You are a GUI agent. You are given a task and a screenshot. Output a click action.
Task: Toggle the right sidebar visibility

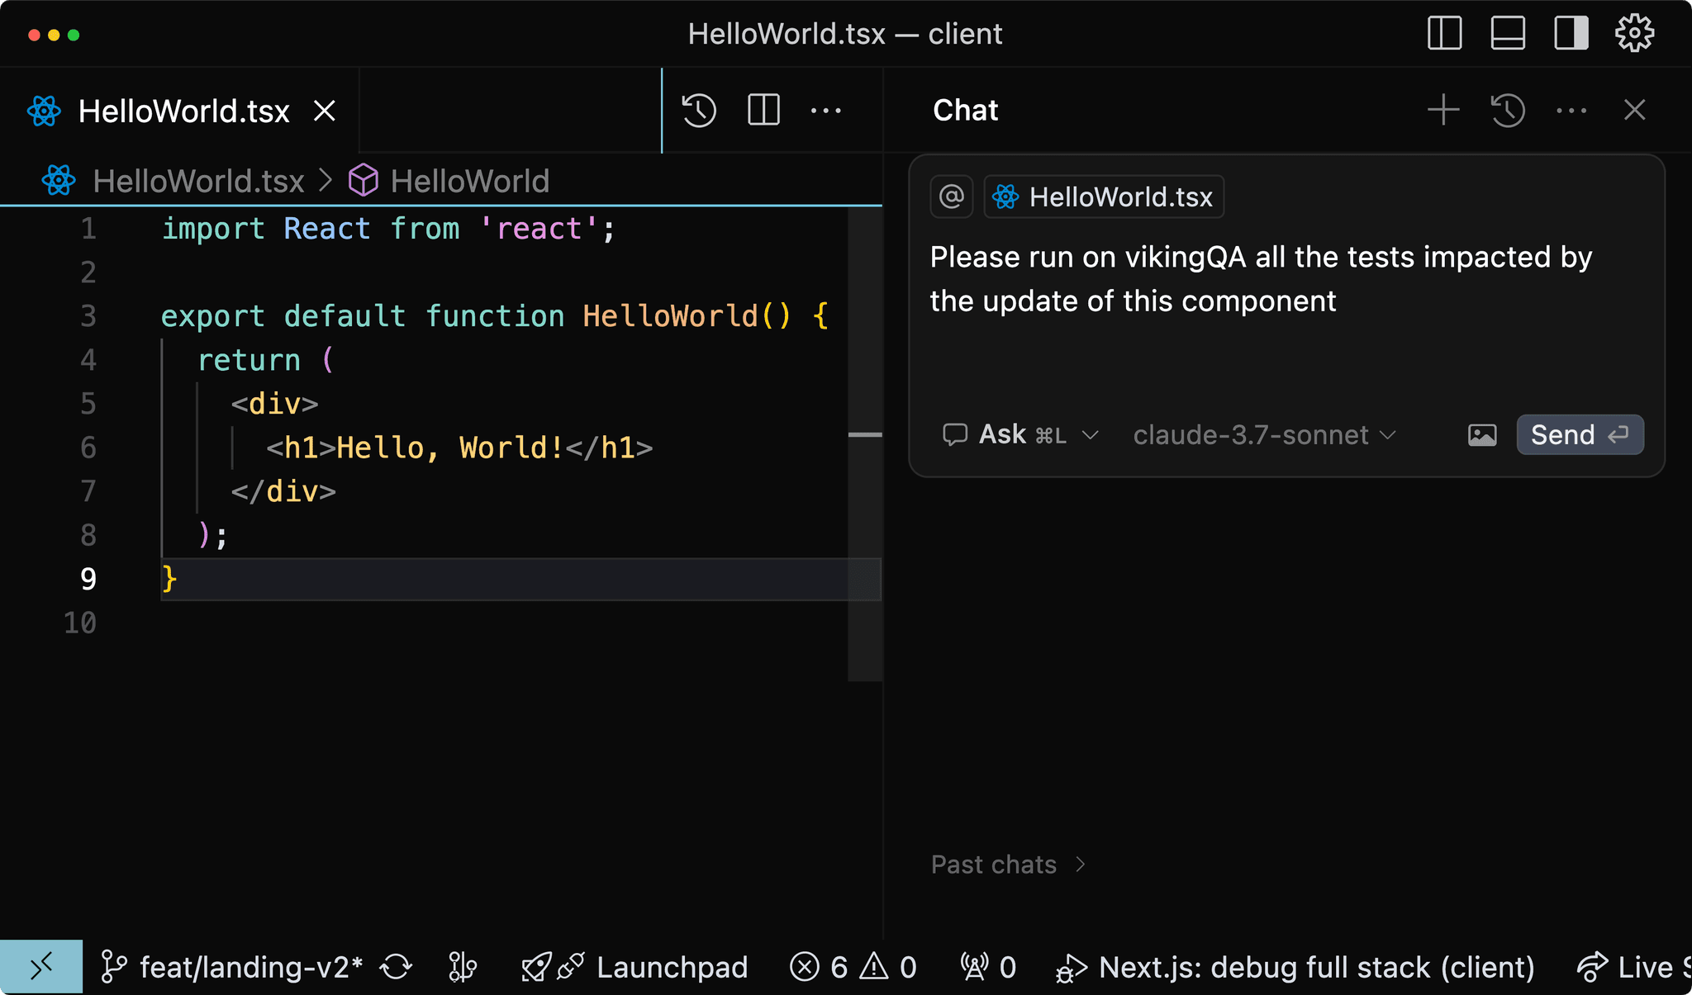point(1569,33)
